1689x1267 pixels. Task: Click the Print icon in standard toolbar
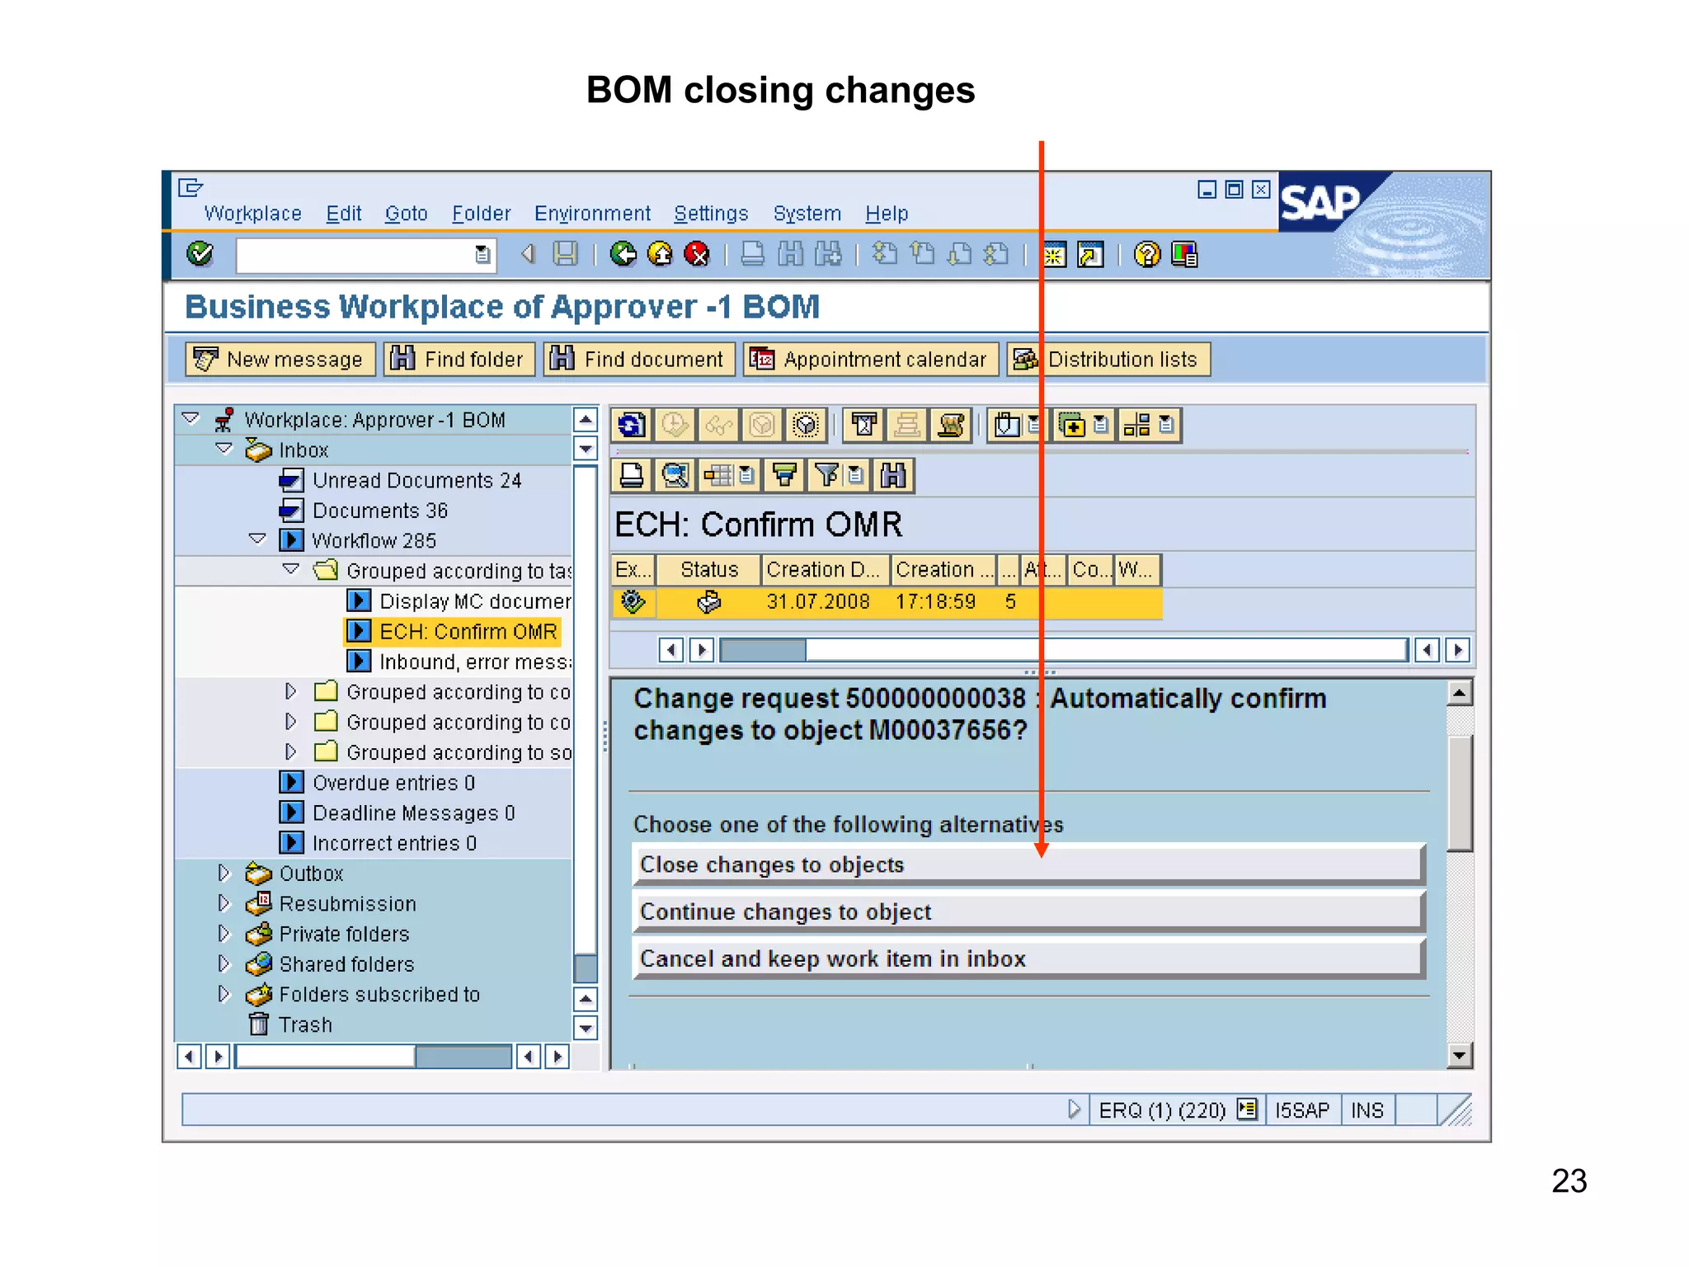tap(752, 254)
